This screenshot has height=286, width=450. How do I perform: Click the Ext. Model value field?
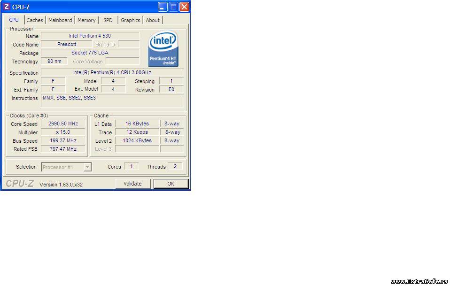click(x=113, y=89)
